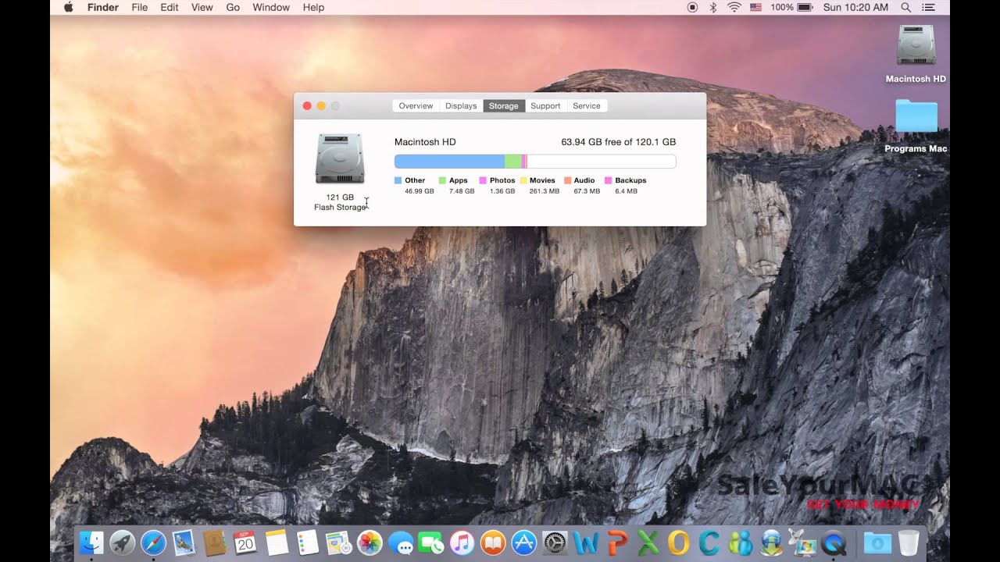Screen dimensions: 1000x562
Task: Click the Sun 10:20 AM clock
Action: [x=855, y=7]
